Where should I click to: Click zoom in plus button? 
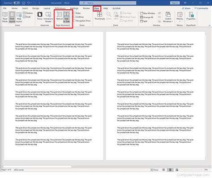[201, 170]
